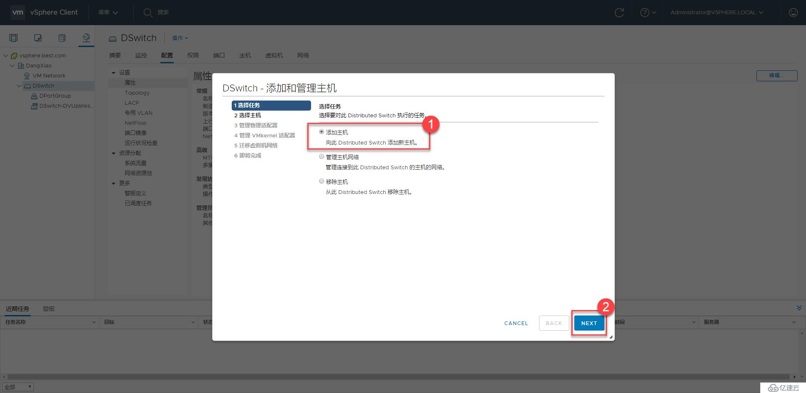This screenshot has width=806, height=393.
Task: Click the DSwitch-DVUplinks icon in tree
Action: click(x=34, y=106)
